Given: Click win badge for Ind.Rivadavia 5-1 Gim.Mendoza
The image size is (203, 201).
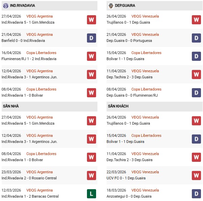Looking at the screenshot, I should (91, 20).
